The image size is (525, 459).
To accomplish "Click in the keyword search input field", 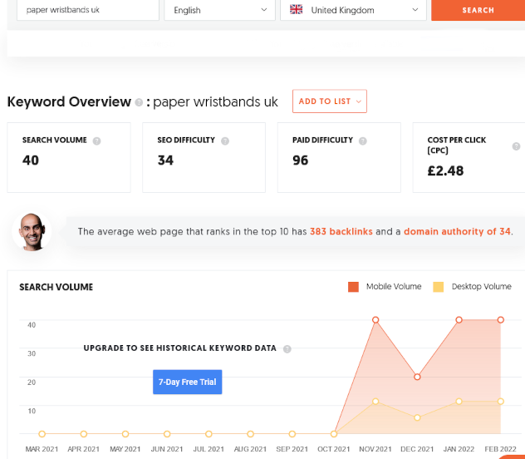I will [x=83, y=10].
